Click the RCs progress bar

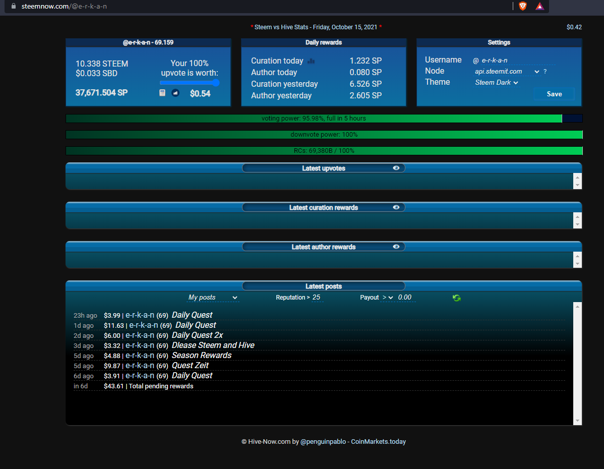coord(324,151)
